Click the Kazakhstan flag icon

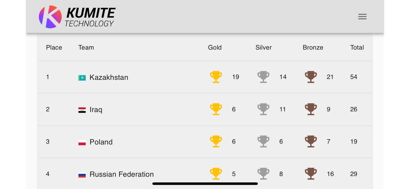82,78
